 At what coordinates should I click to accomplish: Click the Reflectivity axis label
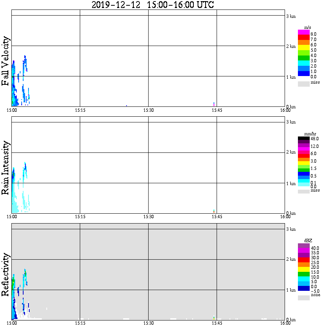pos(5,274)
